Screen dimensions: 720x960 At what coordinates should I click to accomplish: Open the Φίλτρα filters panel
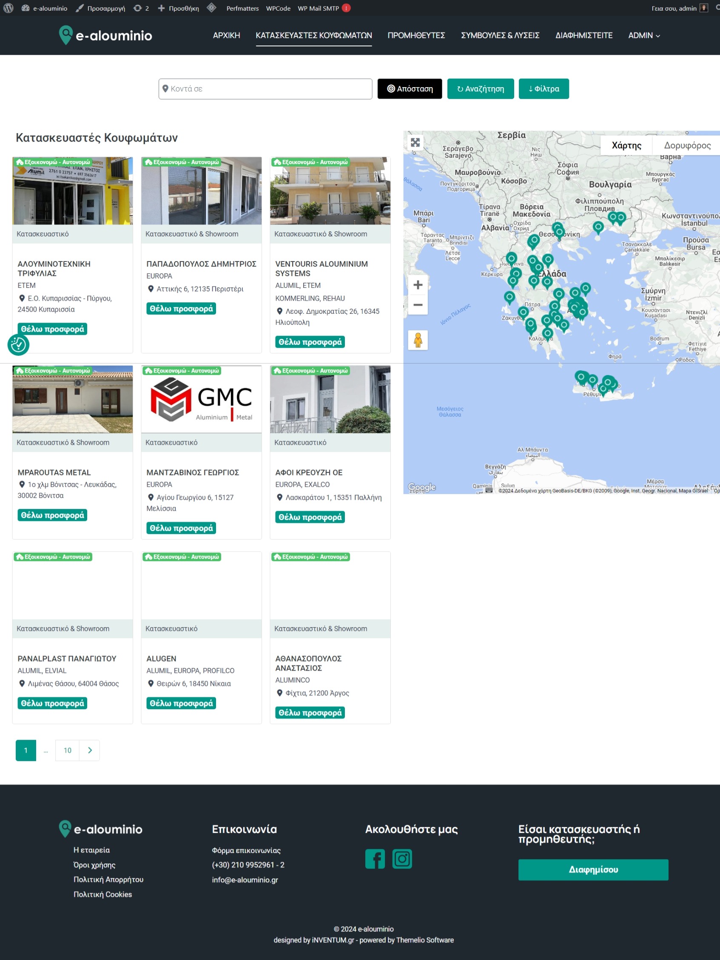coord(544,89)
